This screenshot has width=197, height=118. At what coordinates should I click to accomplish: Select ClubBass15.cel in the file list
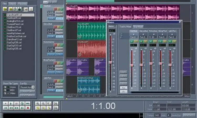pos(14,27)
